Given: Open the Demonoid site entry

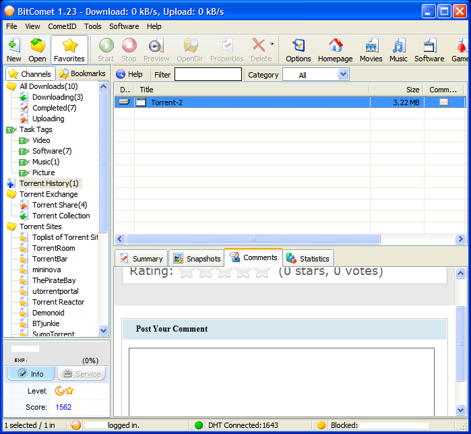Looking at the screenshot, I should click(x=49, y=313).
